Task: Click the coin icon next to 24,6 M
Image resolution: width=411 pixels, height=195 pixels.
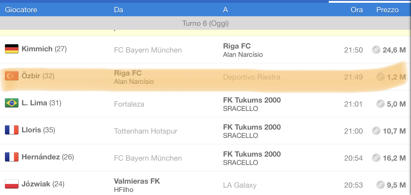Action: click(x=376, y=50)
